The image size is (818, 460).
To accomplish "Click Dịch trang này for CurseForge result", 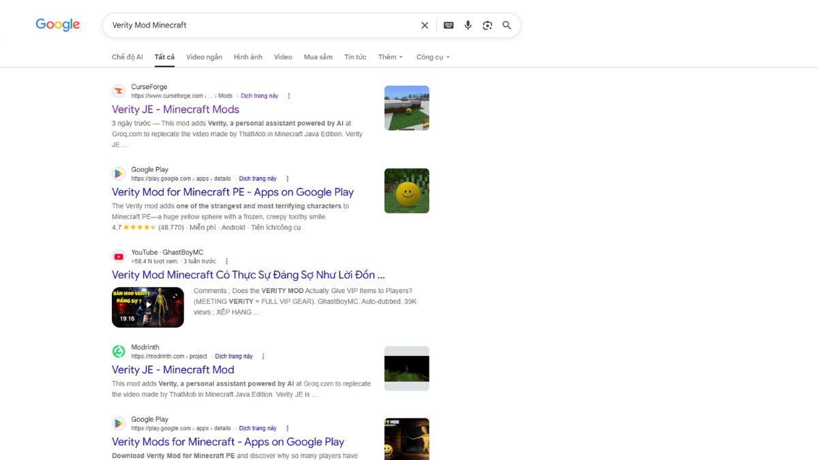I will [x=260, y=96].
